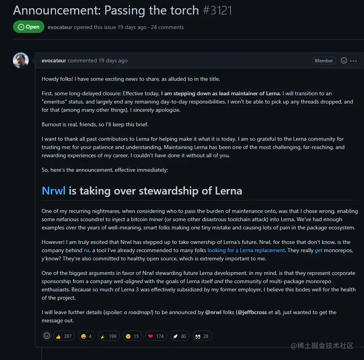The image size is (364, 360).
Task: Click the Member badge on the comment
Action: pyautogui.click(x=324, y=61)
